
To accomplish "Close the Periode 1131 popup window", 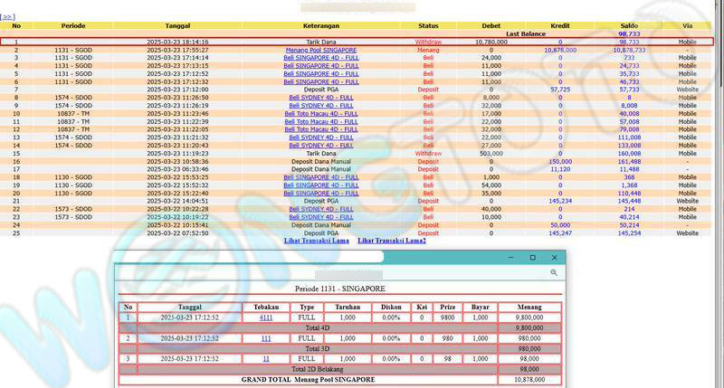I will click(x=554, y=258).
